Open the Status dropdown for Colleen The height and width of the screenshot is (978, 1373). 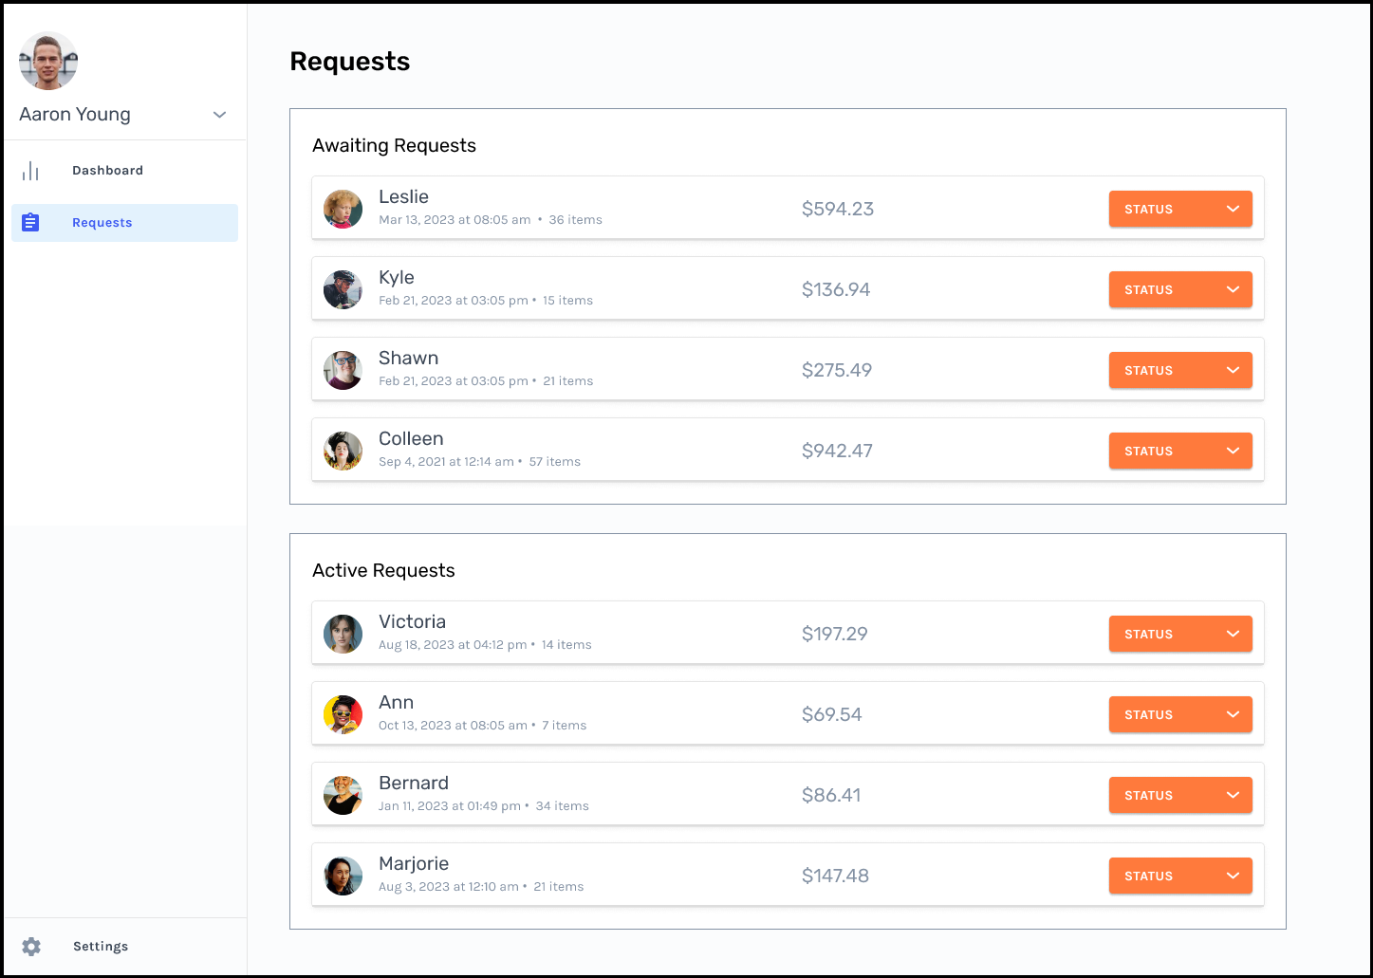1180,451
